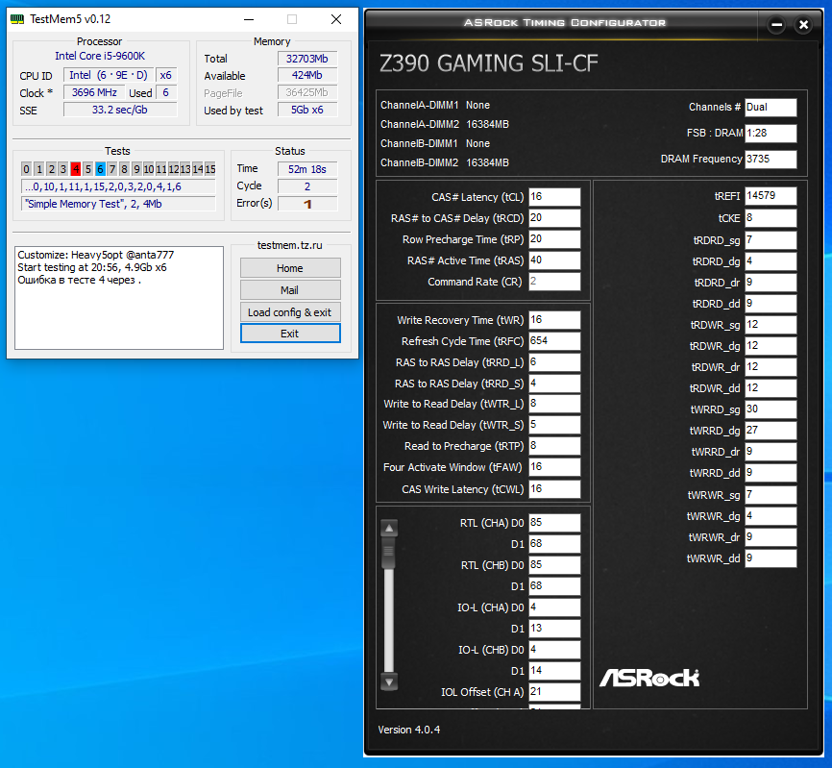Click the TestMem5 app icon in title bar

17,19
